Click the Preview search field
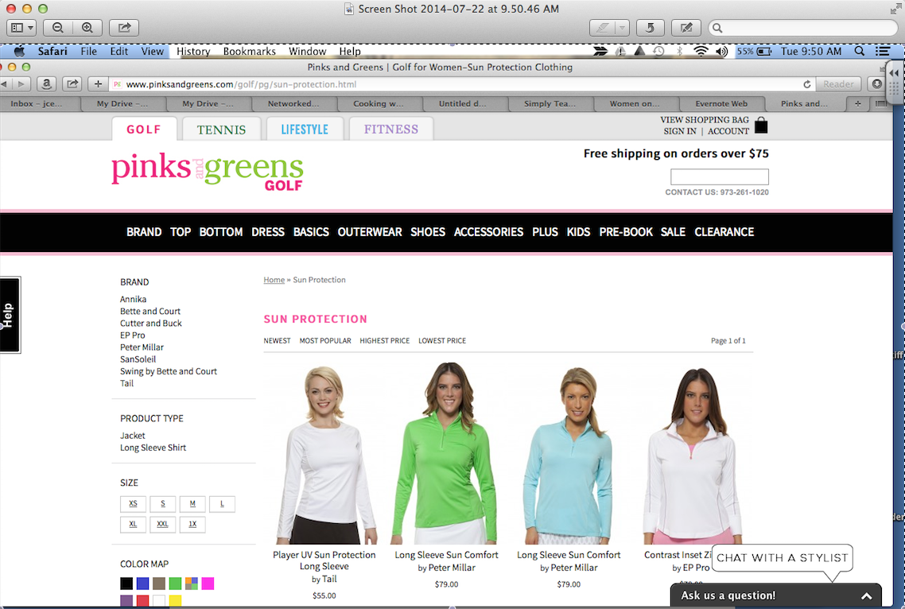905x609 pixels. click(803, 28)
